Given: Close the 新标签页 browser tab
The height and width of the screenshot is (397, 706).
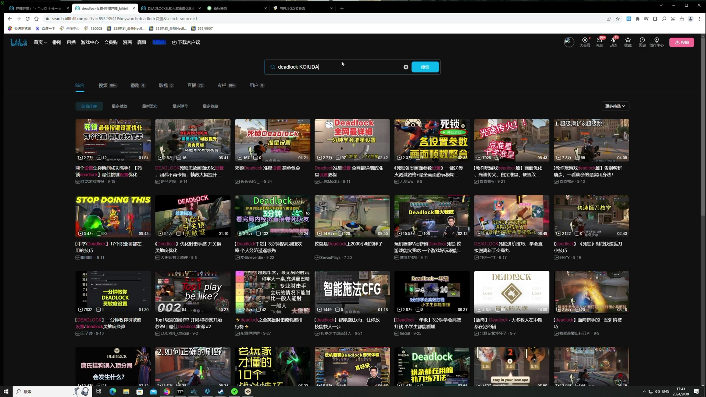Looking at the screenshot, I should pos(265,8).
